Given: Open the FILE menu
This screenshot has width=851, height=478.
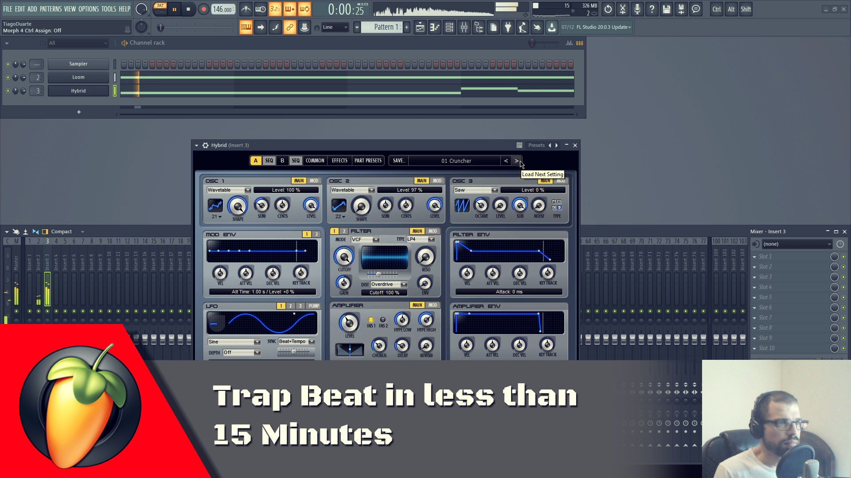Looking at the screenshot, I should pos(8,9).
